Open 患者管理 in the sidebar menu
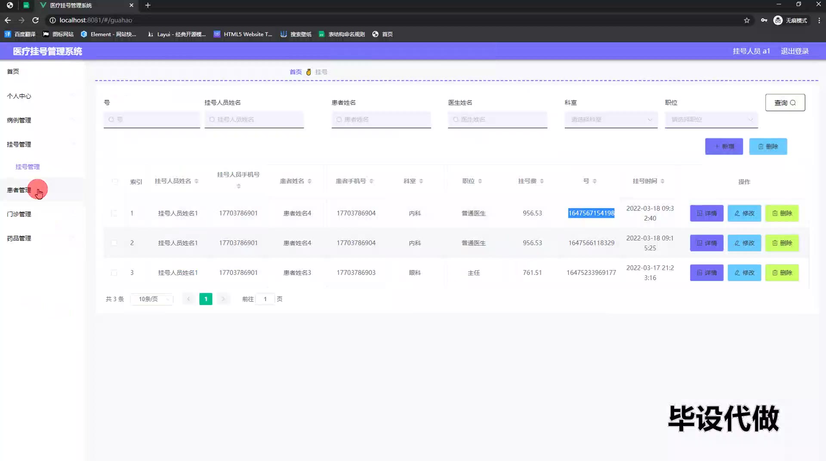The width and height of the screenshot is (826, 461). pos(19,190)
